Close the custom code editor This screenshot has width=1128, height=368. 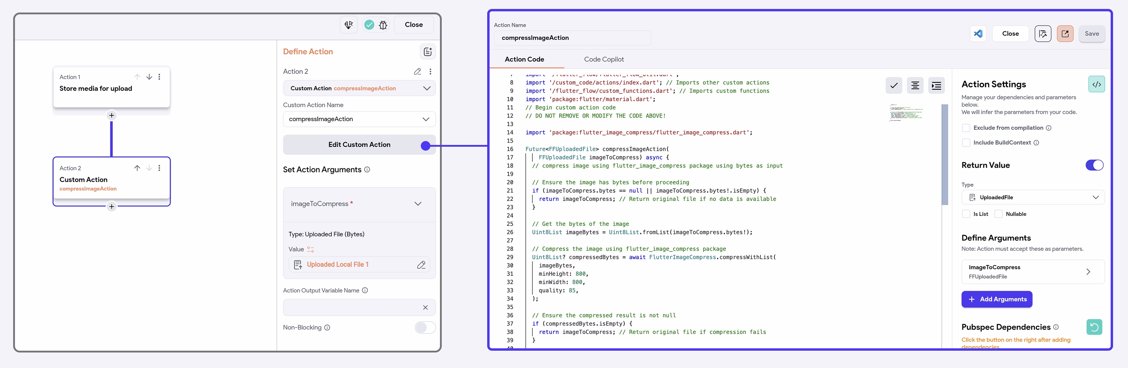click(1010, 34)
